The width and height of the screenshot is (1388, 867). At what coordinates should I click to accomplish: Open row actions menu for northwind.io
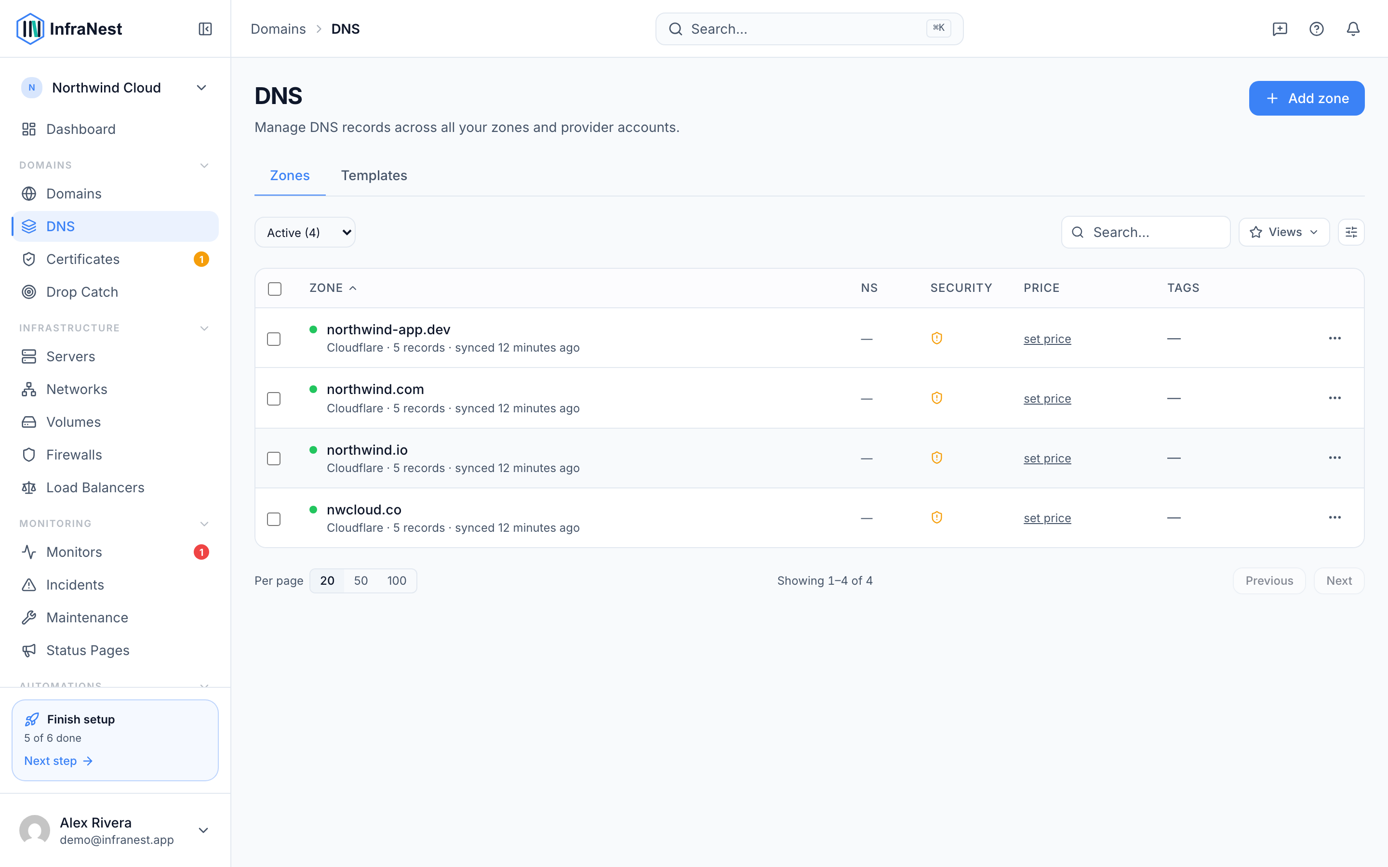1335,458
